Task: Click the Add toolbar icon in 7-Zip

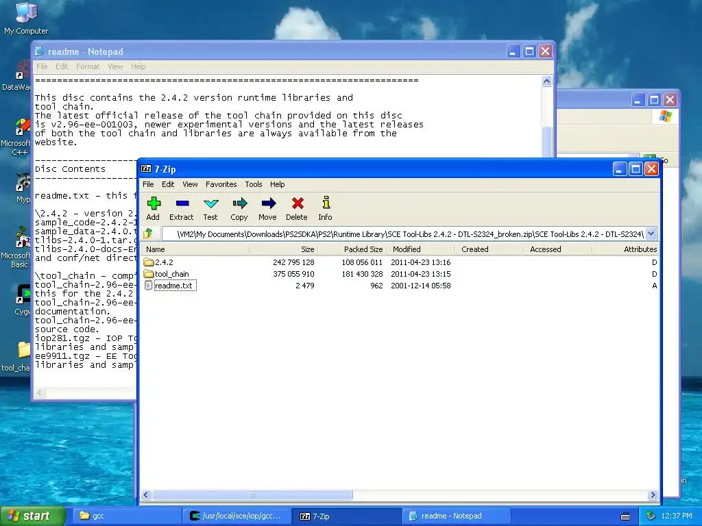Action: 153,208
